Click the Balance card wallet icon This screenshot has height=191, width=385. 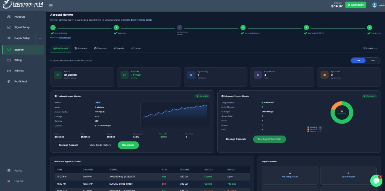(x=58, y=75)
